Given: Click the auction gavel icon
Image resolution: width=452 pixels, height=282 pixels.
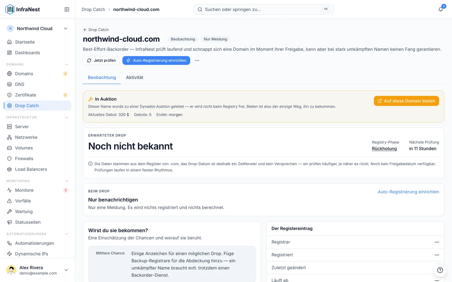Looking at the screenshot, I should pos(91,99).
